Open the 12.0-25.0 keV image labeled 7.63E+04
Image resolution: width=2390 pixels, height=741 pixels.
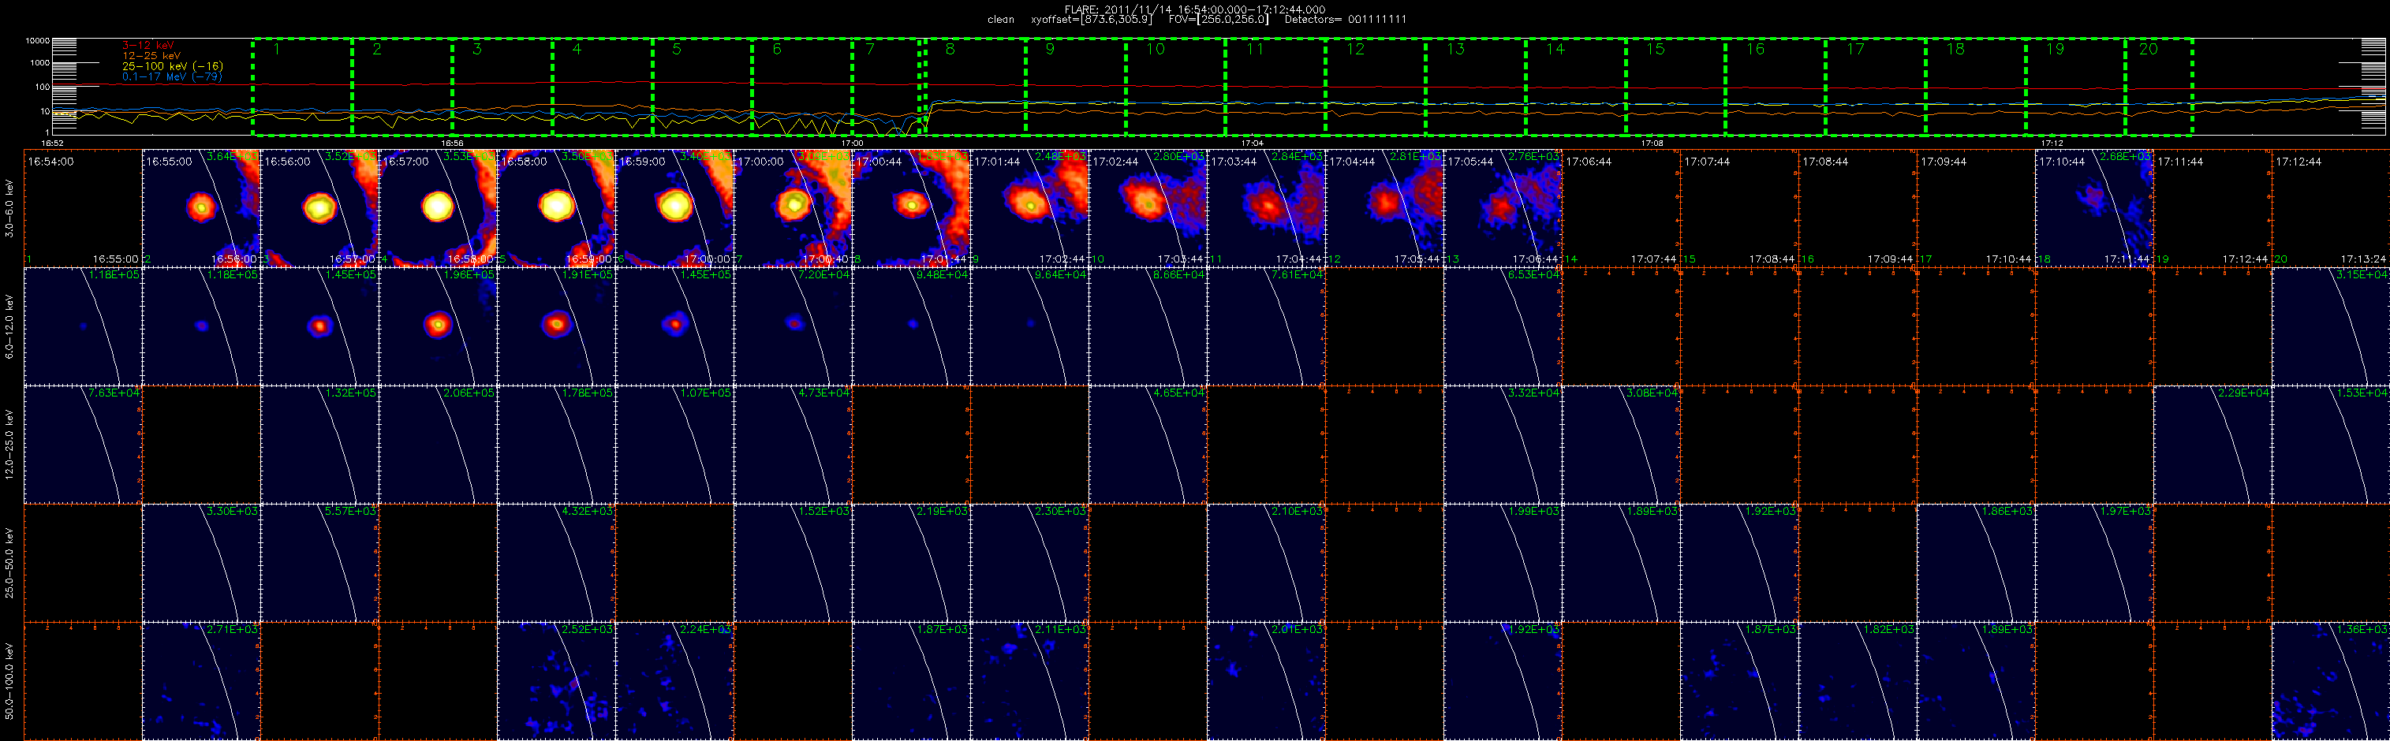(x=84, y=445)
